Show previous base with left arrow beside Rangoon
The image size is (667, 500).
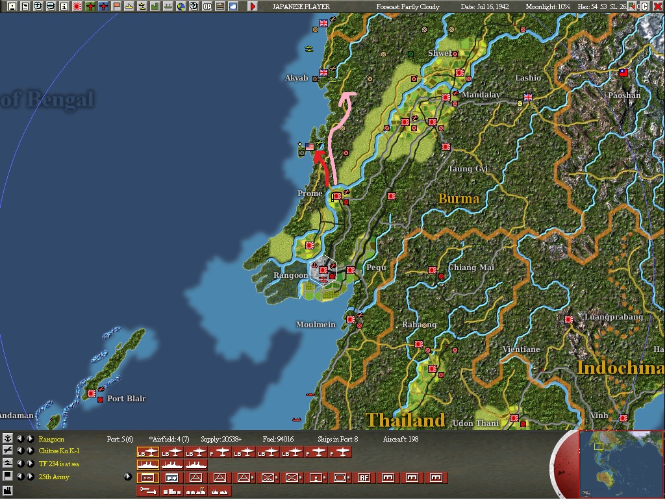(x=20, y=438)
